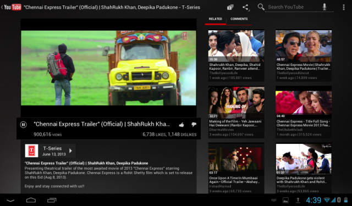This screenshot has height=206, width=352.
Task: Tap the share icon in top bar
Action: [x=245, y=7]
